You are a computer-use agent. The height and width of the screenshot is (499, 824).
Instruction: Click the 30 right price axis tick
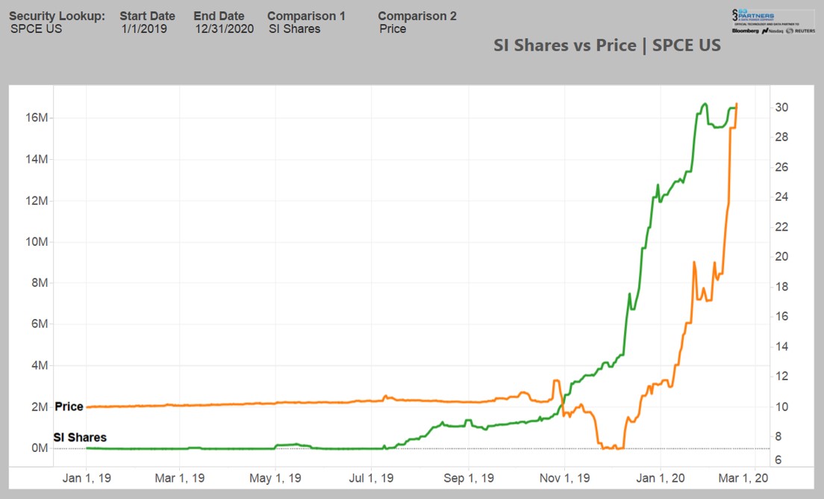point(781,108)
